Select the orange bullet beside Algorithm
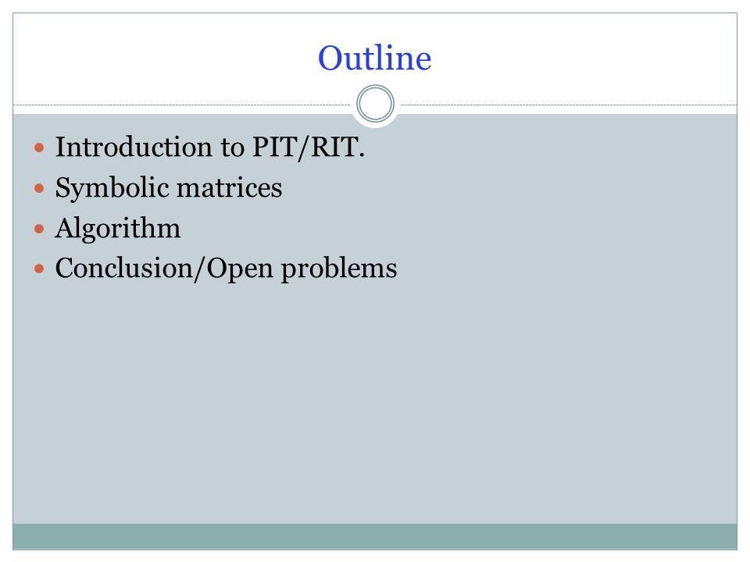The image size is (750, 562). pos(39,229)
